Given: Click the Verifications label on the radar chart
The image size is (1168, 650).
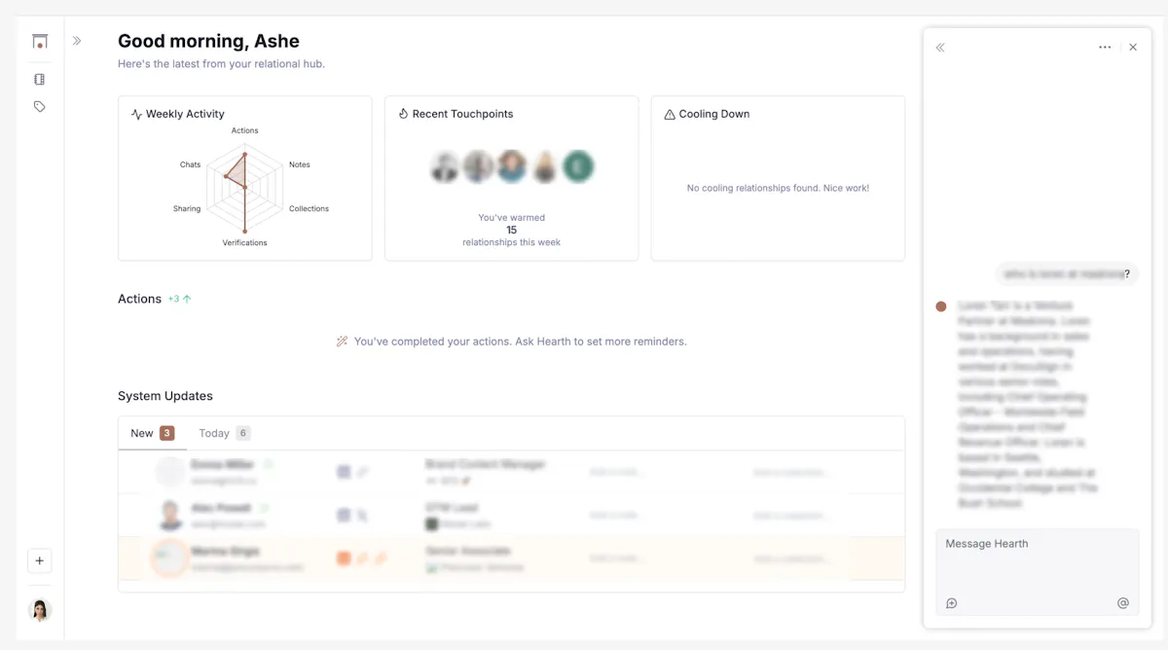Looking at the screenshot, I should coord(244,242).
